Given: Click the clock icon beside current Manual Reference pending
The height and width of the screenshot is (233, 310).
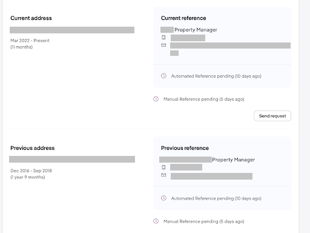Looking at the screenshot, I should coord(156,99).
